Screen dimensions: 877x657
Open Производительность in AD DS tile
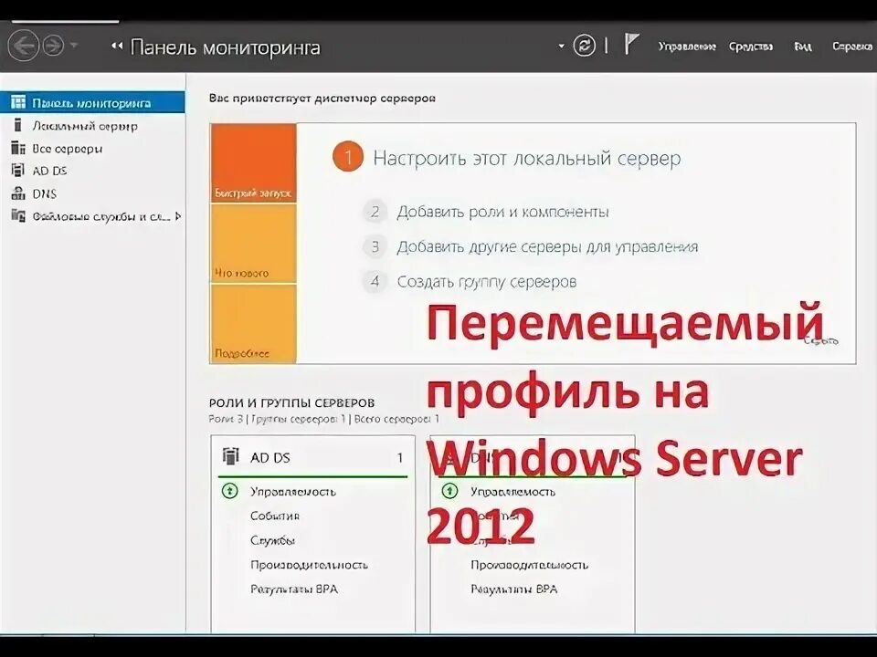coord(309,565)
